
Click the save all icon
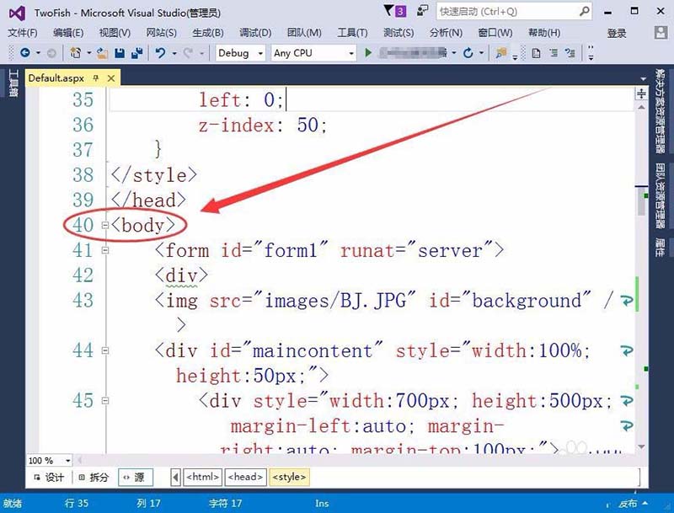pos(137,53)
